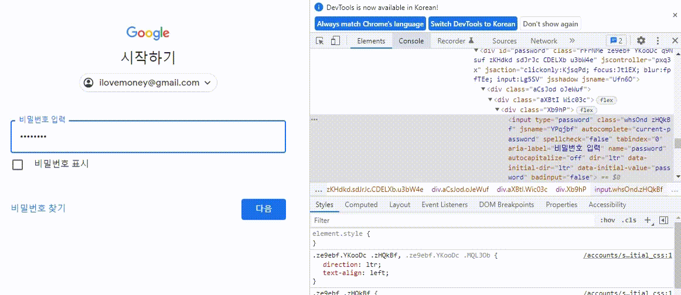Screen dimensions: 681x295
Task: Show earlier breadcrumb items ellipsis
Action: pyautogui.click(x=318, y=190)
